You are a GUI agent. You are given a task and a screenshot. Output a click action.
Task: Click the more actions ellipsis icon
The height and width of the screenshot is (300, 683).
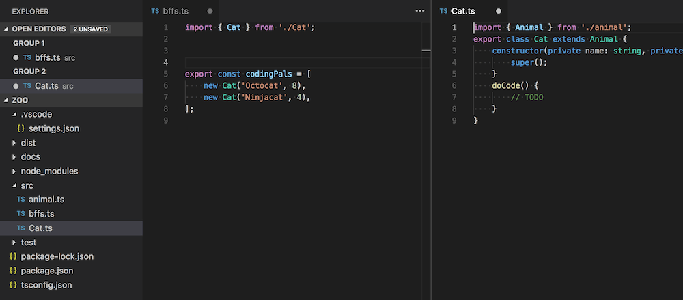pyautogui.click(x=419, y=11)
